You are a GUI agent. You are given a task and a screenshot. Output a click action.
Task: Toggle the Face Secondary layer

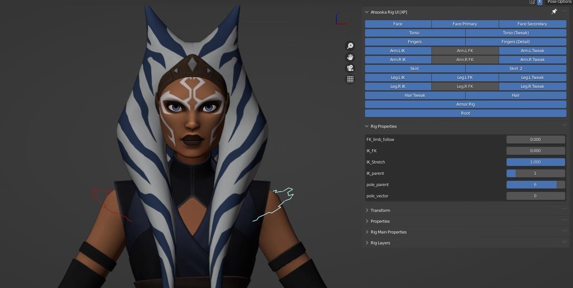(x=533, y=24)
